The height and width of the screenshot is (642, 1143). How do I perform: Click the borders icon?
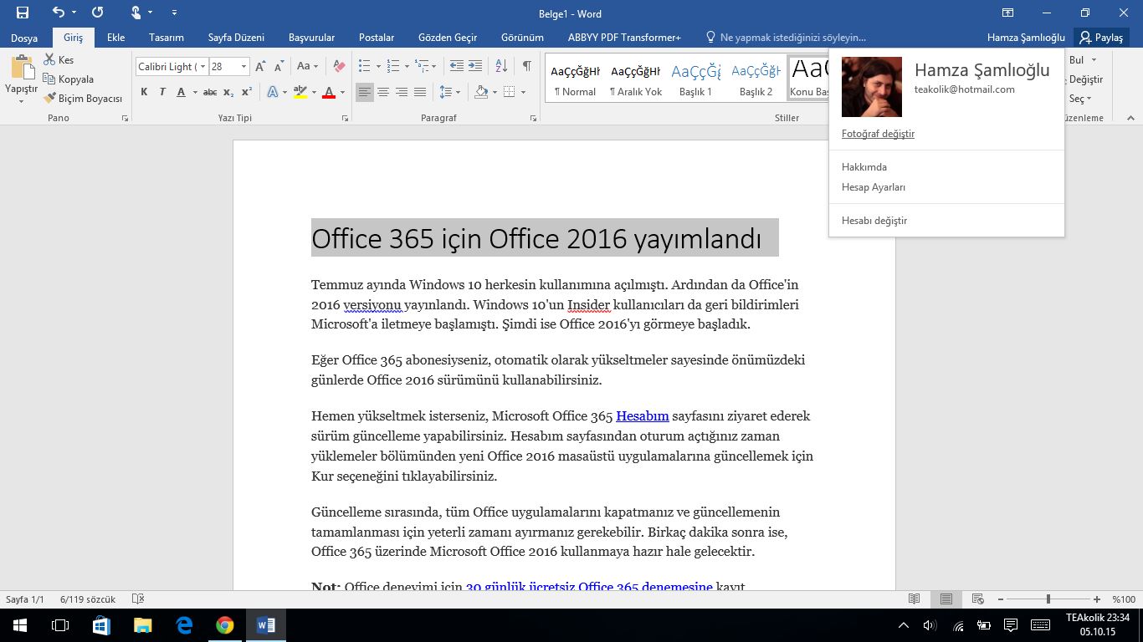(x=510, y=92)
